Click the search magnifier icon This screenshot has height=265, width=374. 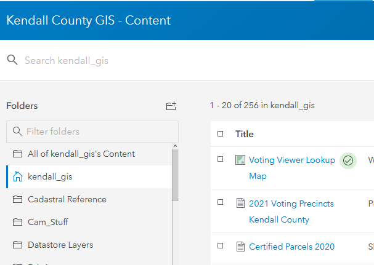click(x=12, y=60)
